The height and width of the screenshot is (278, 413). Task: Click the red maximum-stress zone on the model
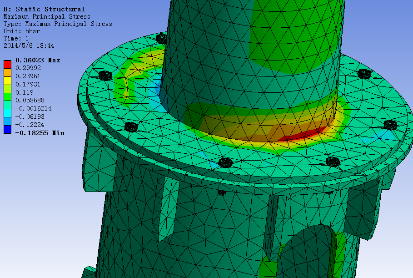click(x=303, y=134)
